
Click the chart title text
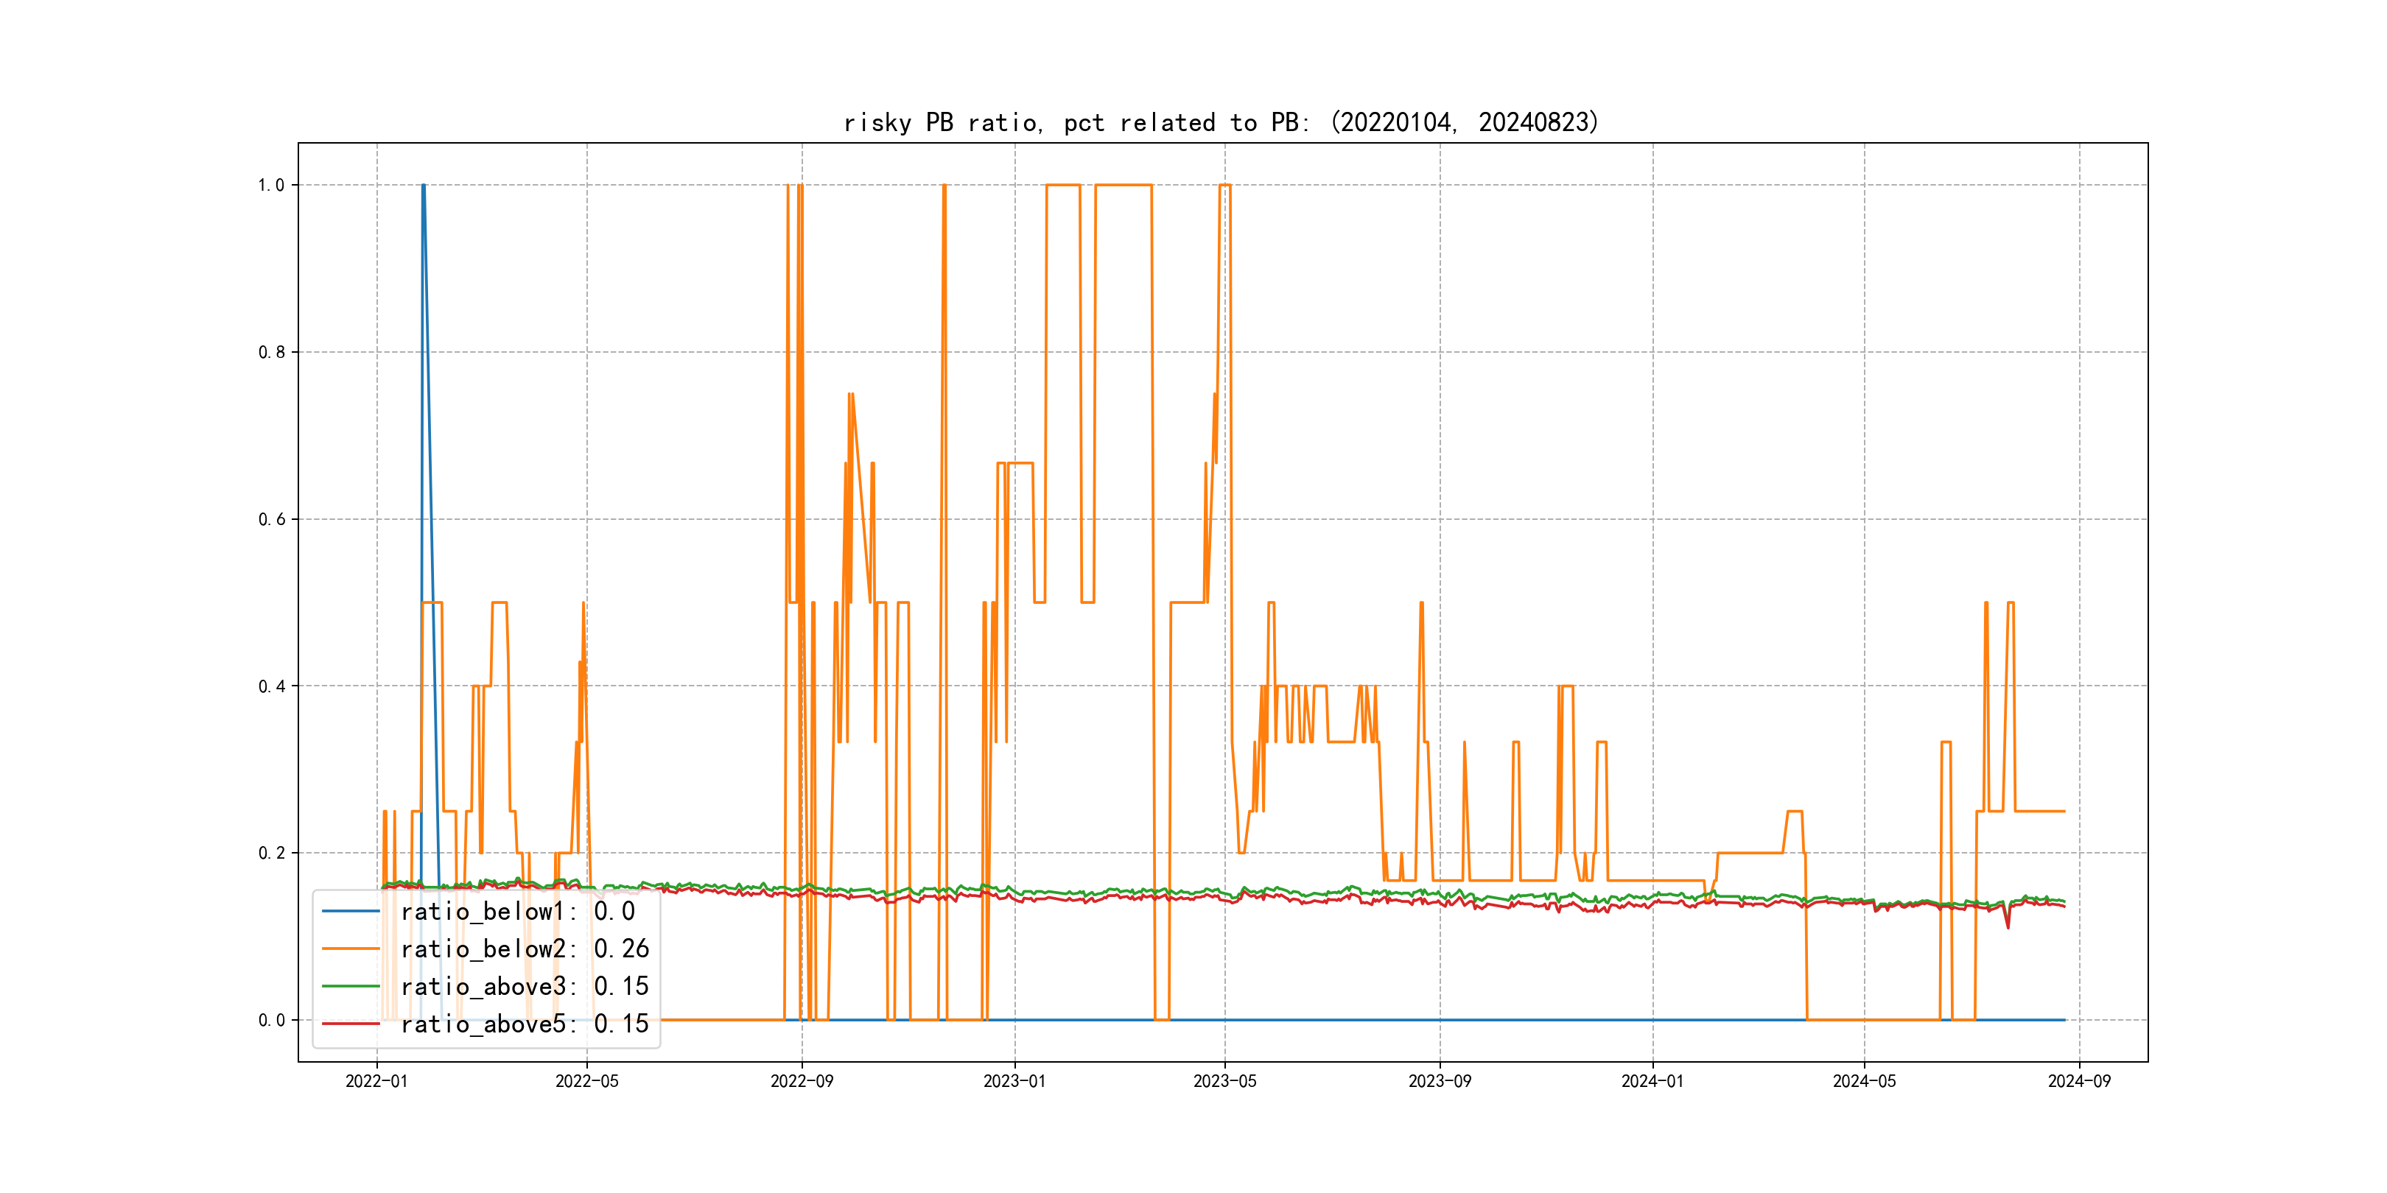click(1221, 122)
